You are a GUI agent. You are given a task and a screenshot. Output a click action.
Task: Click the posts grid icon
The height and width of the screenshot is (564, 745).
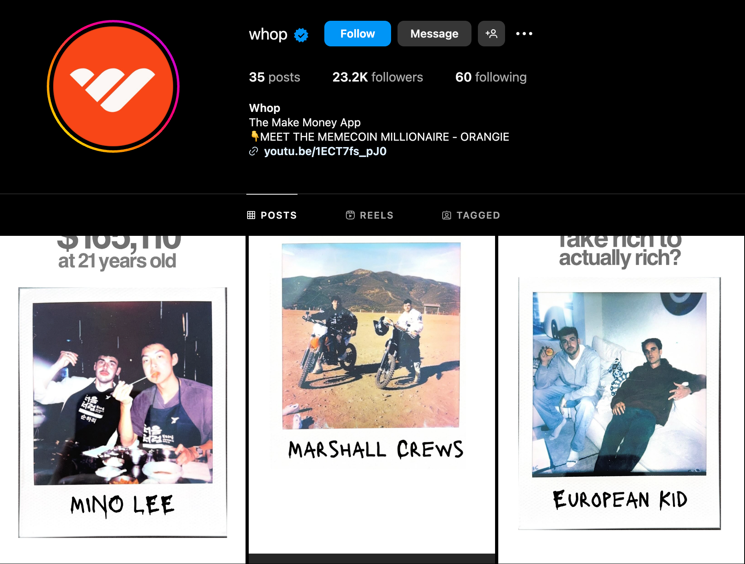[251, 215]
